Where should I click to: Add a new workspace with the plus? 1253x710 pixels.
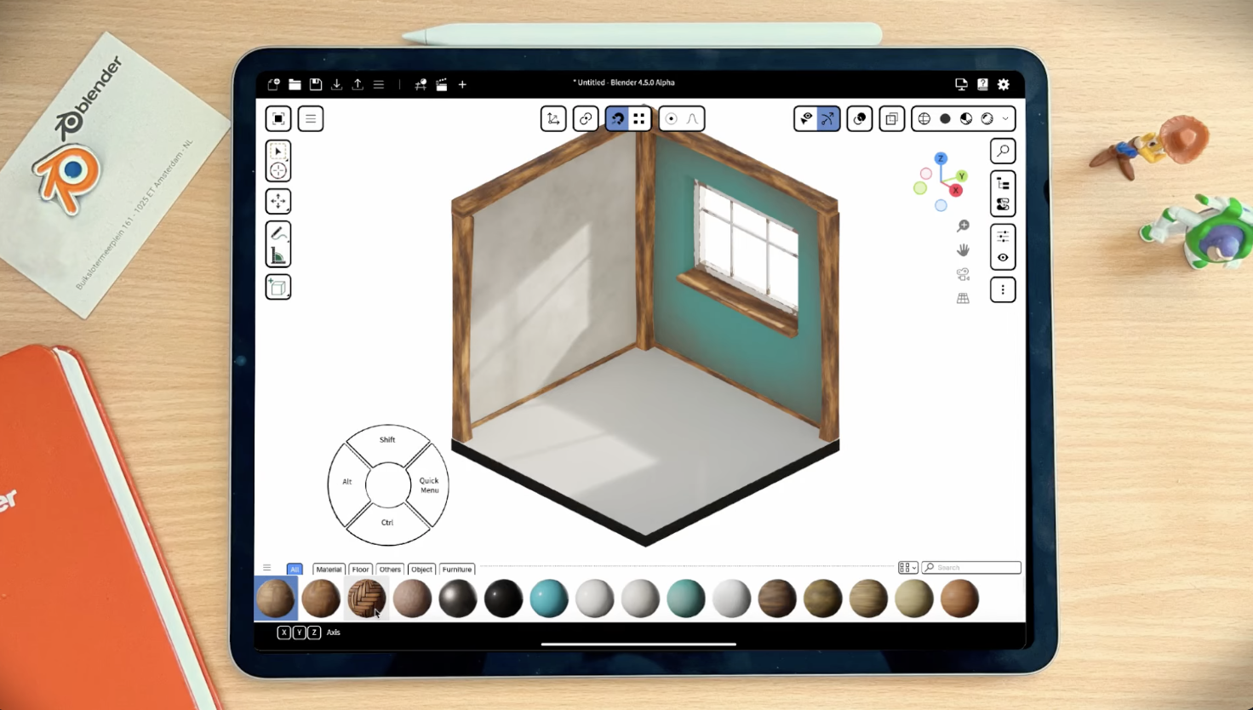pos(462,84)
